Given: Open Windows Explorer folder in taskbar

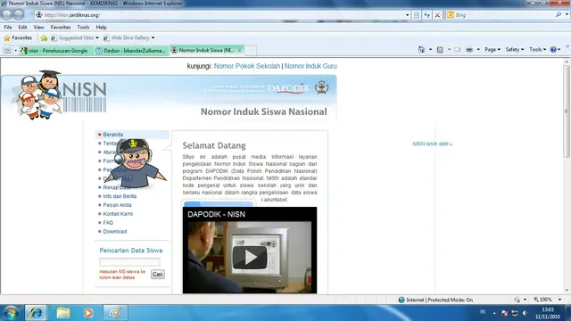Looking at the screenshot, I should tap(63, 313).
